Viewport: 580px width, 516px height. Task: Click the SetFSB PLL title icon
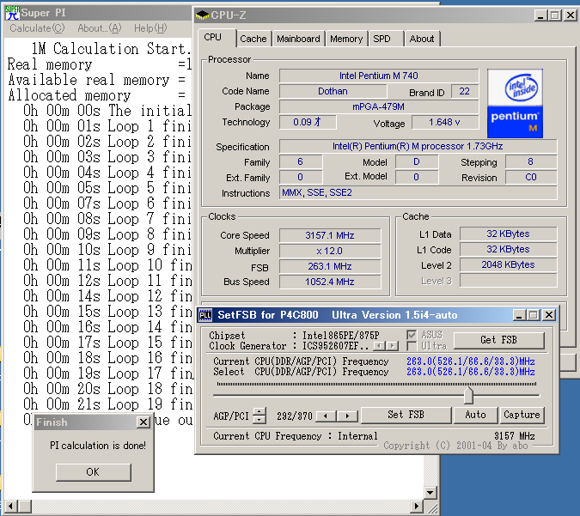[205, 315]
